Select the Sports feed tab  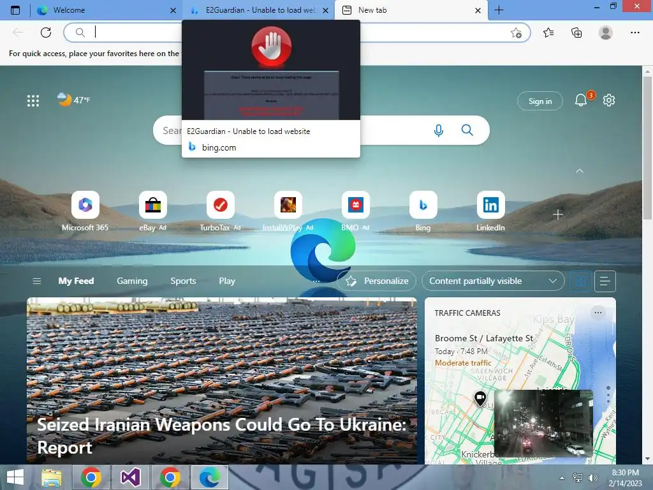pyautogui.click(x=183, y=281)
